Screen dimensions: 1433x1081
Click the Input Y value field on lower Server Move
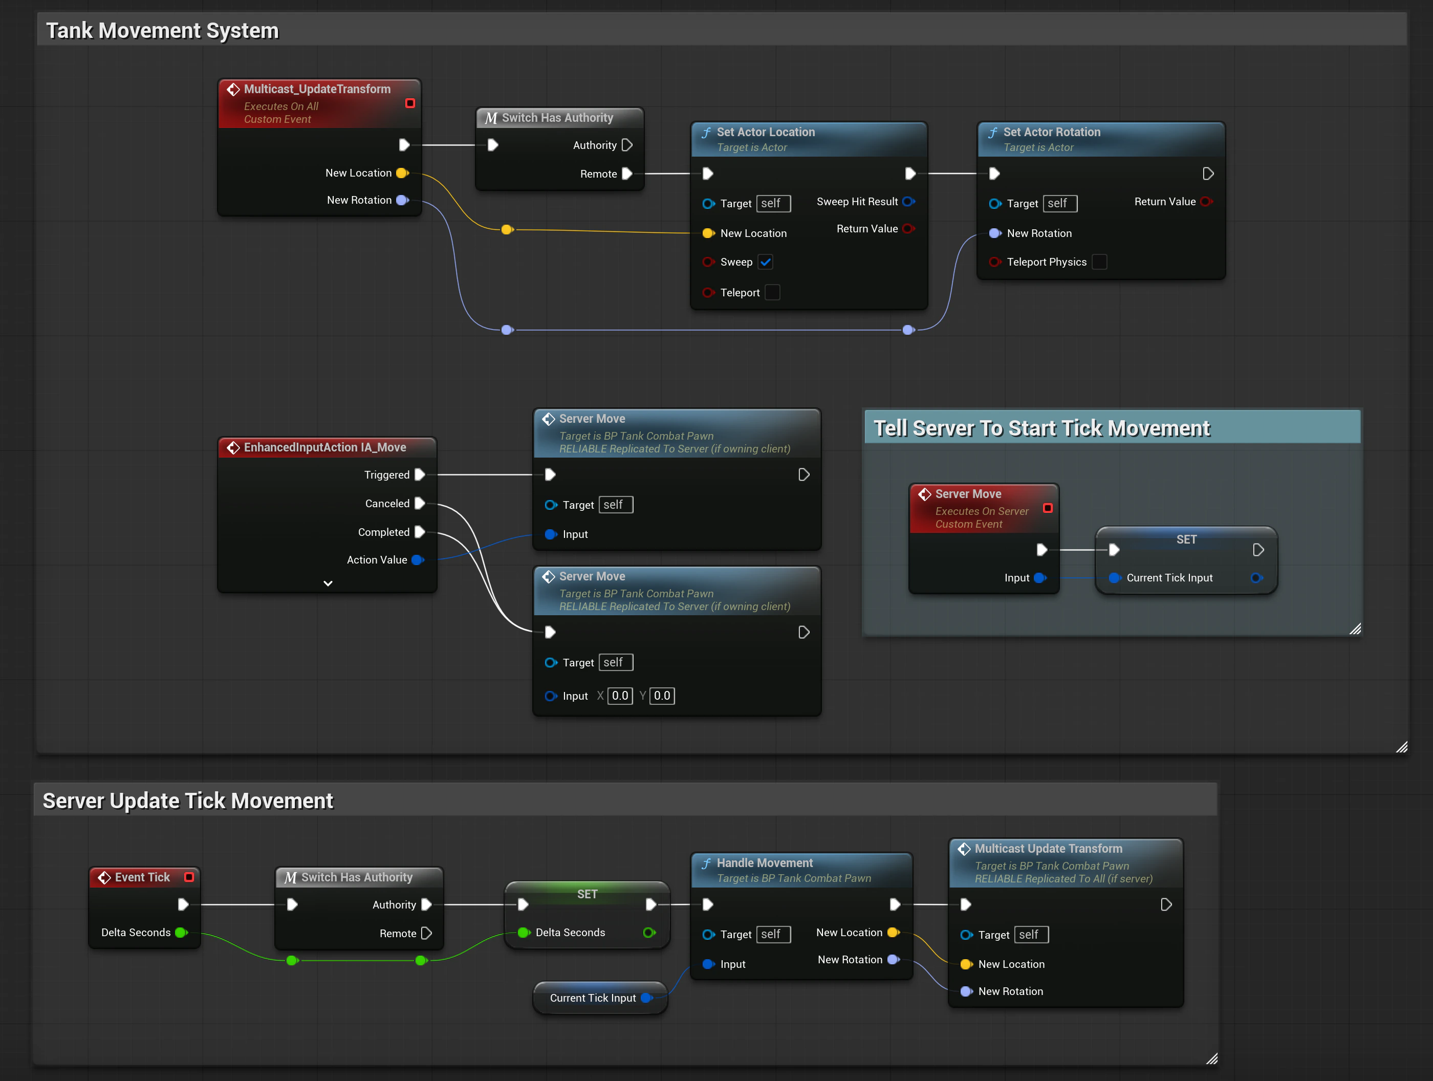coord(662,696)
